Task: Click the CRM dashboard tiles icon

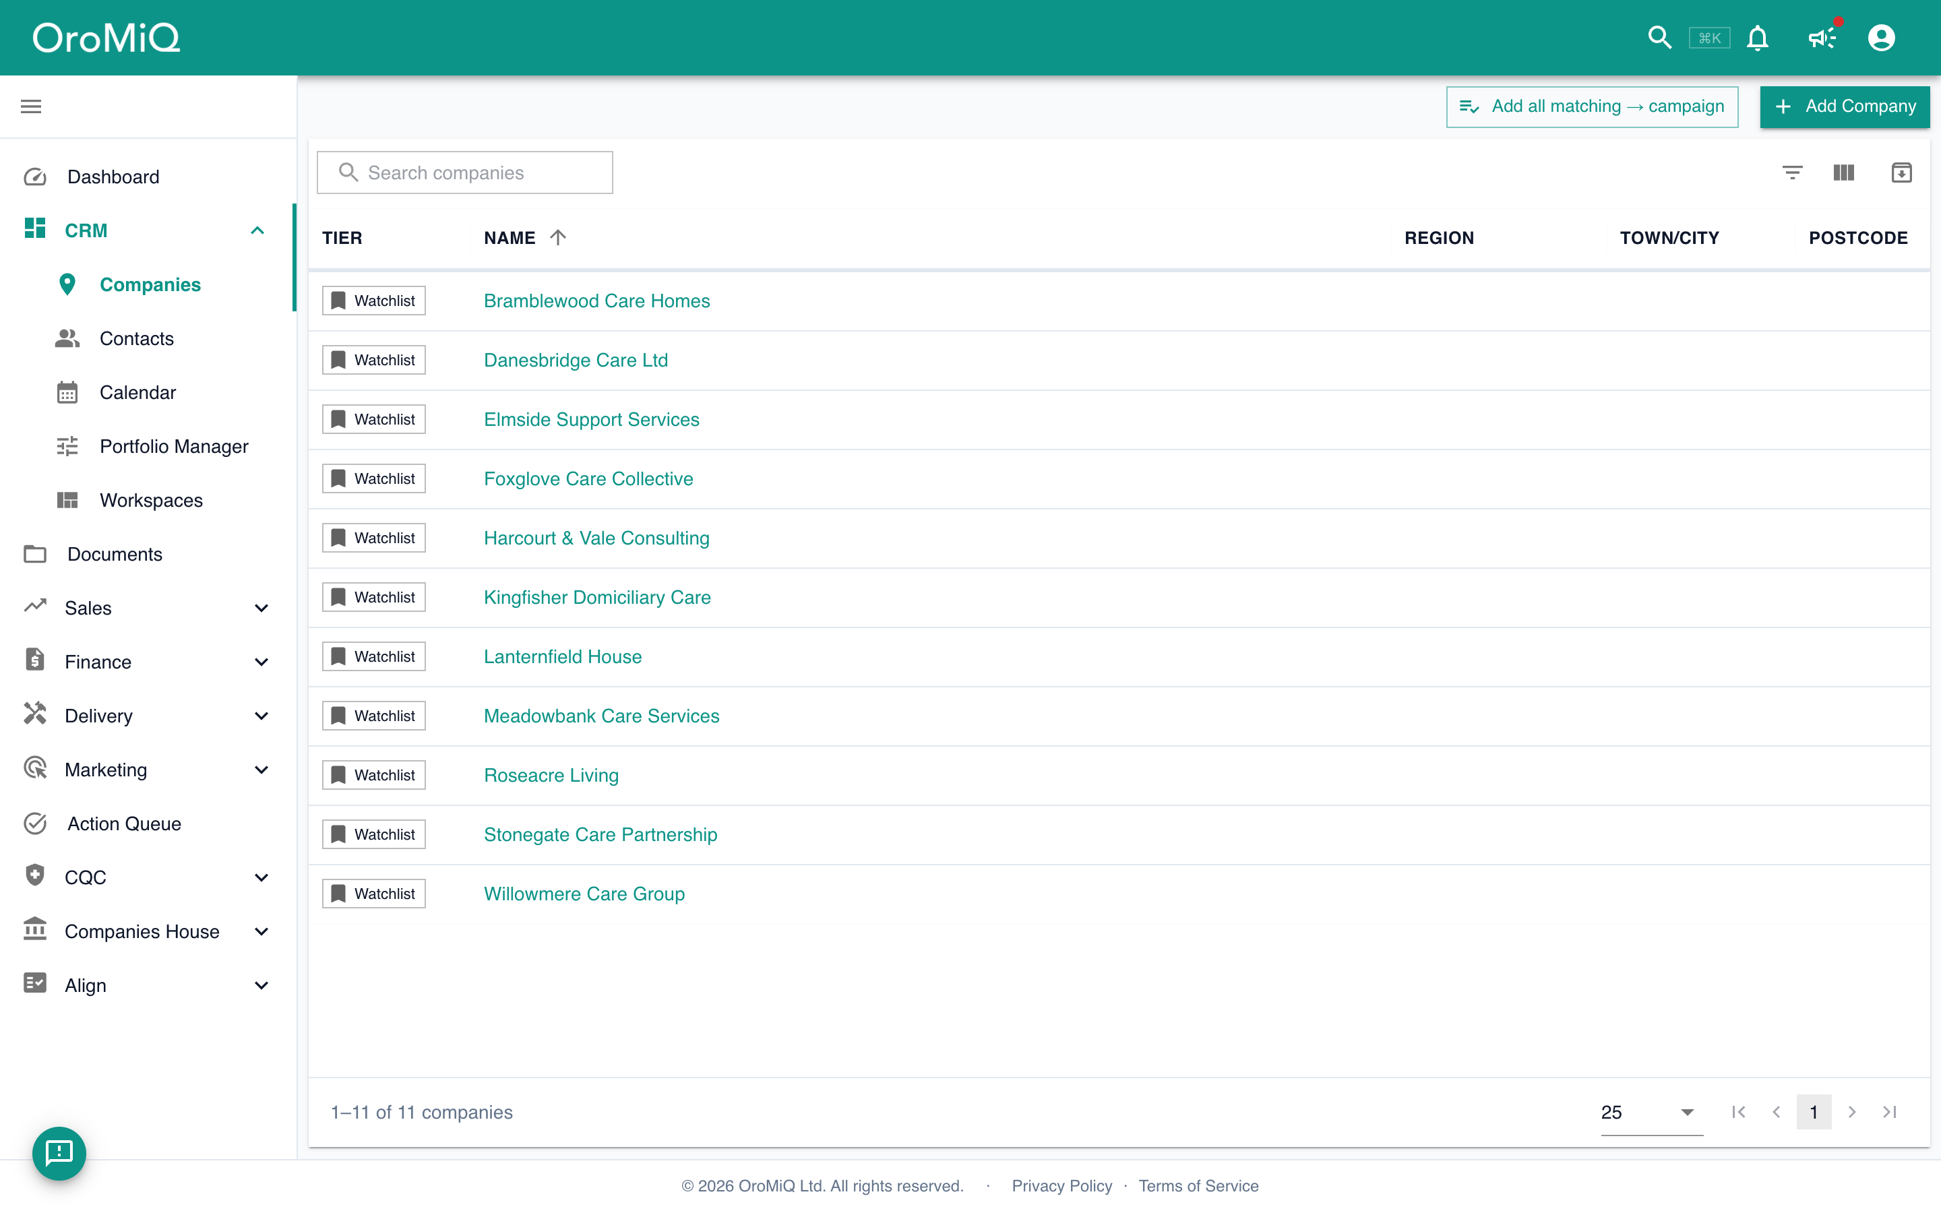Action: tap(35, 228)
